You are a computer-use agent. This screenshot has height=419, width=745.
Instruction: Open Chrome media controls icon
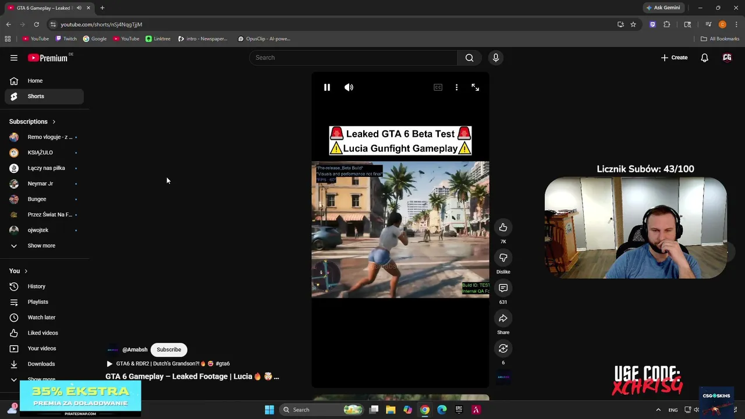point(708,24)
